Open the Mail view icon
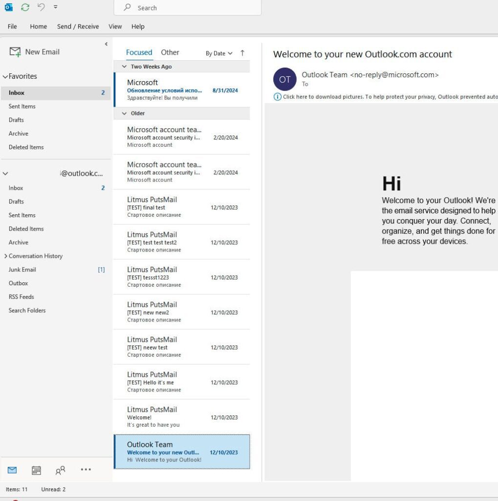 12,470
